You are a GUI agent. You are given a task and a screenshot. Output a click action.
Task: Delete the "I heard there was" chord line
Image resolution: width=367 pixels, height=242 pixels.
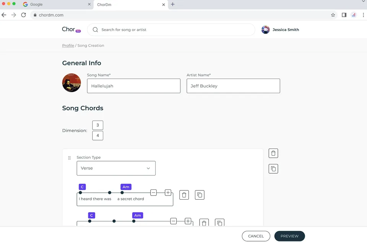click(184, 195)
